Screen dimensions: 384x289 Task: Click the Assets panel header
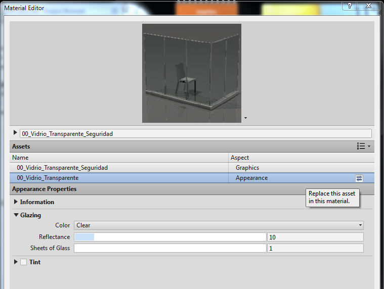pos(192,147)
